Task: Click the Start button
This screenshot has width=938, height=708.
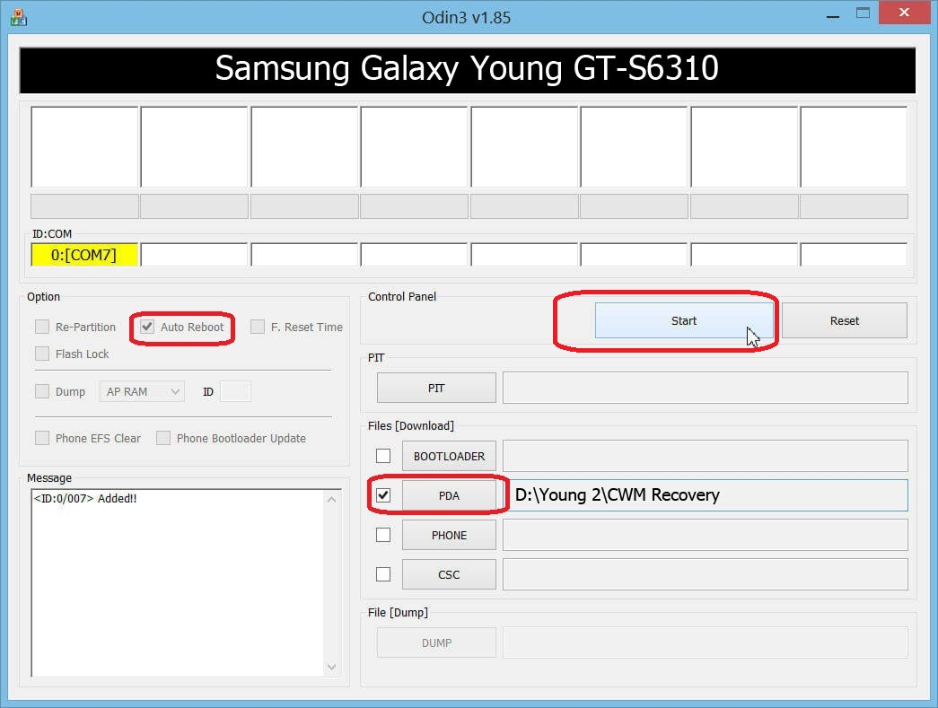Action: [x=684, y=320]
